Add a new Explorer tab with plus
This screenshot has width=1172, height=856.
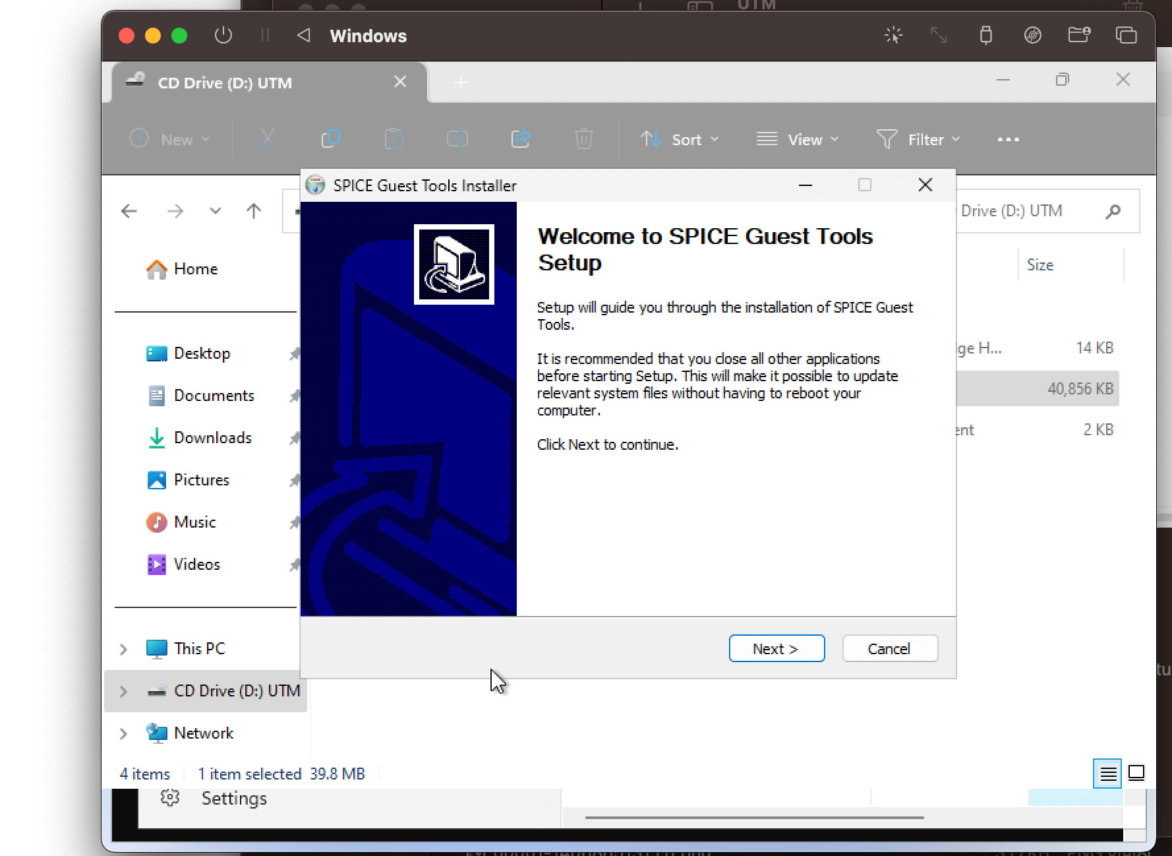coord(461,83)
